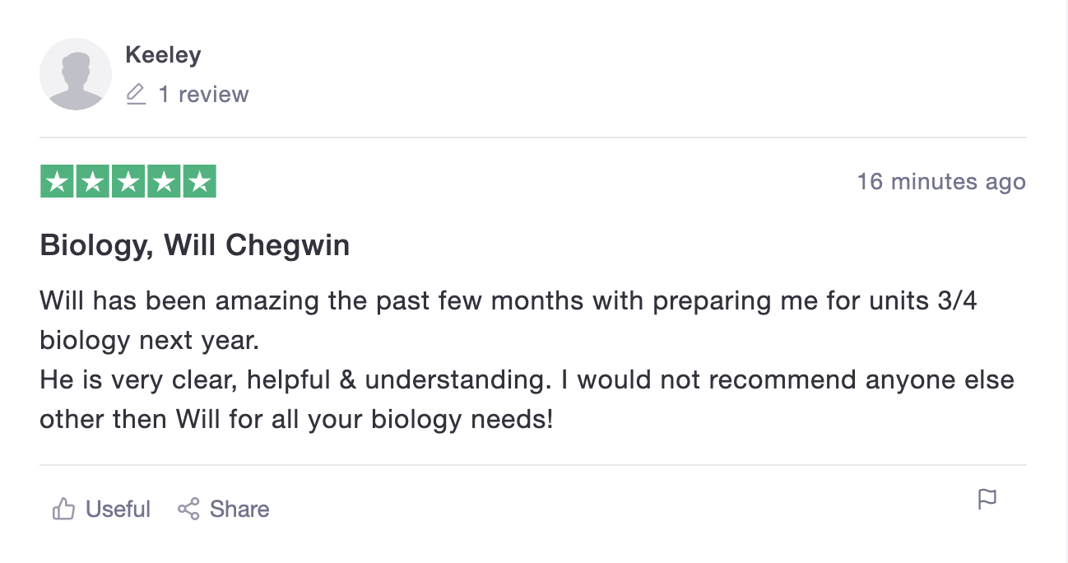Select the fifth green rating star
The width and height of the screenshot is (1068, 563).
(199, 182)
